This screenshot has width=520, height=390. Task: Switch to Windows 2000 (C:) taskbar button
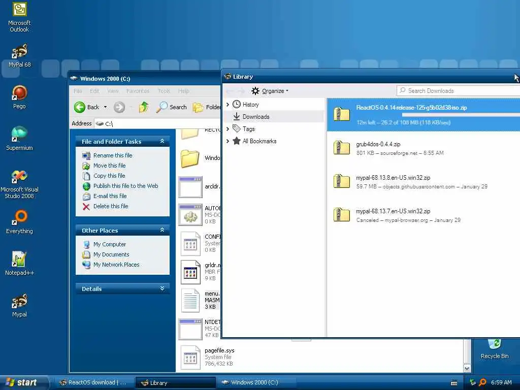click(256, 383)
